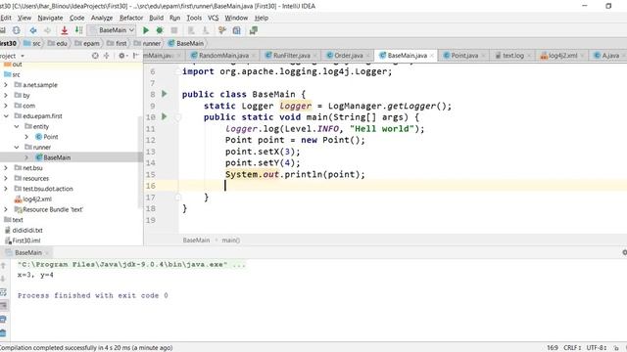Switch to Point.java editor tab
The image size is (627, 352).
(x=463, y=56)
